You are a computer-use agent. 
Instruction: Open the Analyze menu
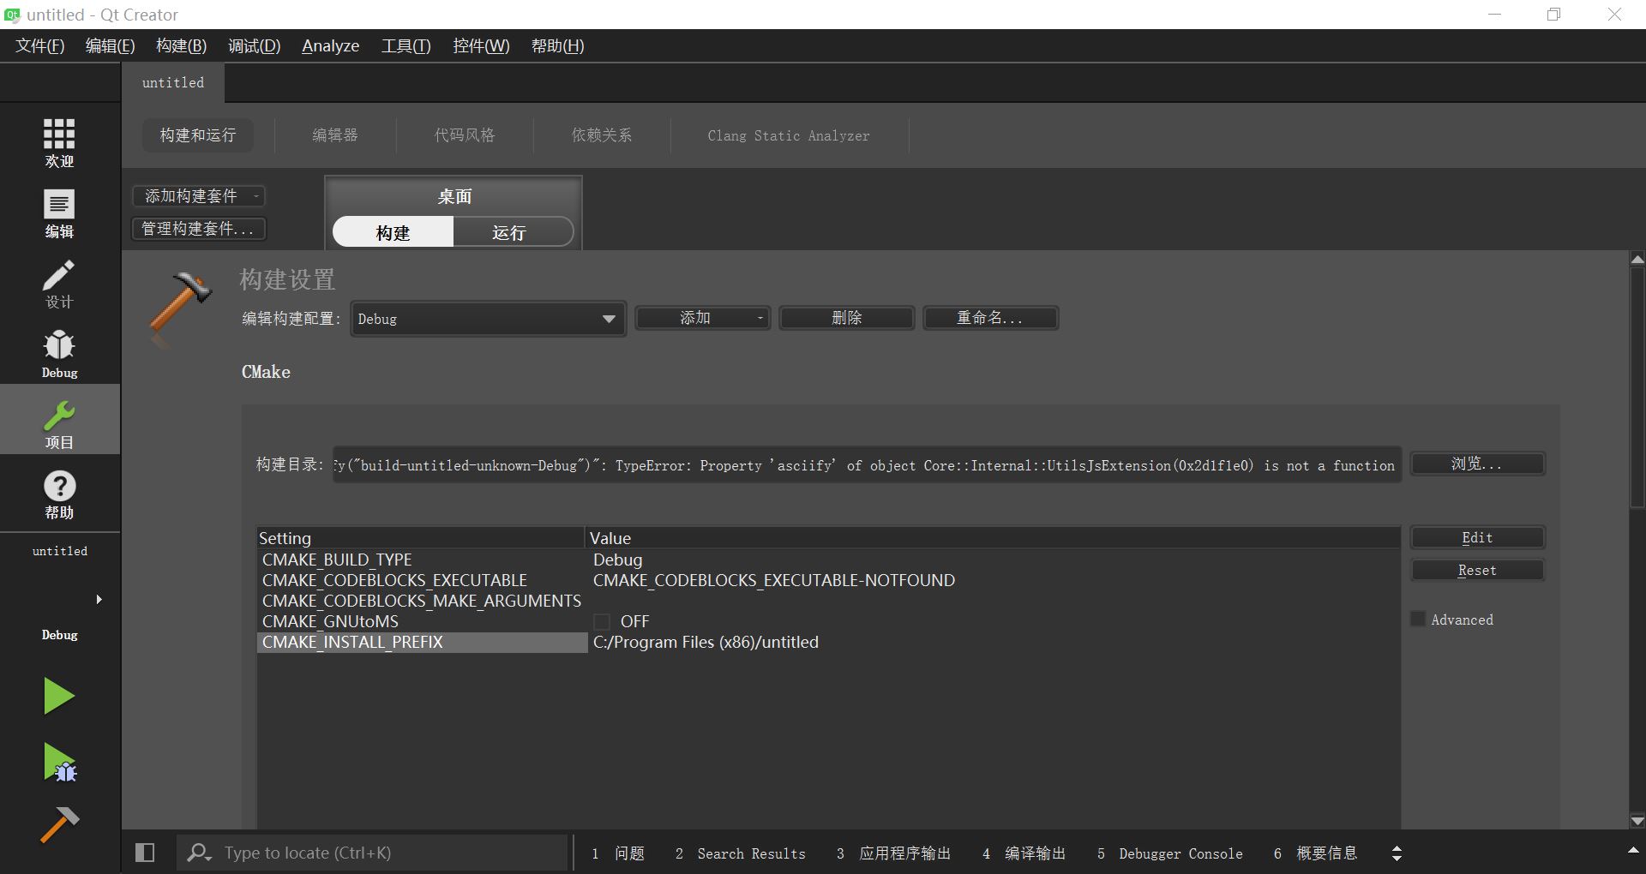tap(330, 46)
